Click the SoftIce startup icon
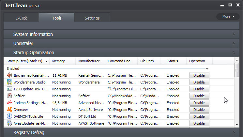The width and height of the screenshot is (243, 137). pyautogui.click(x=9, y=96)
